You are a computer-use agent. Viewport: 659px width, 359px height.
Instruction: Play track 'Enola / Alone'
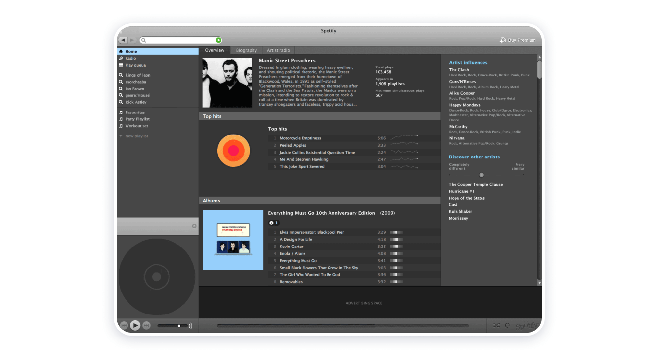coord(354,254)
